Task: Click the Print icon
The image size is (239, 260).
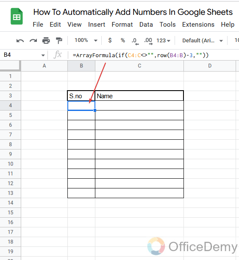Action: 46,41
